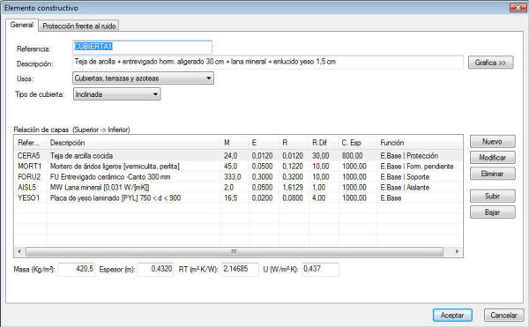Switch to the General tab

(x=21, y=25)
